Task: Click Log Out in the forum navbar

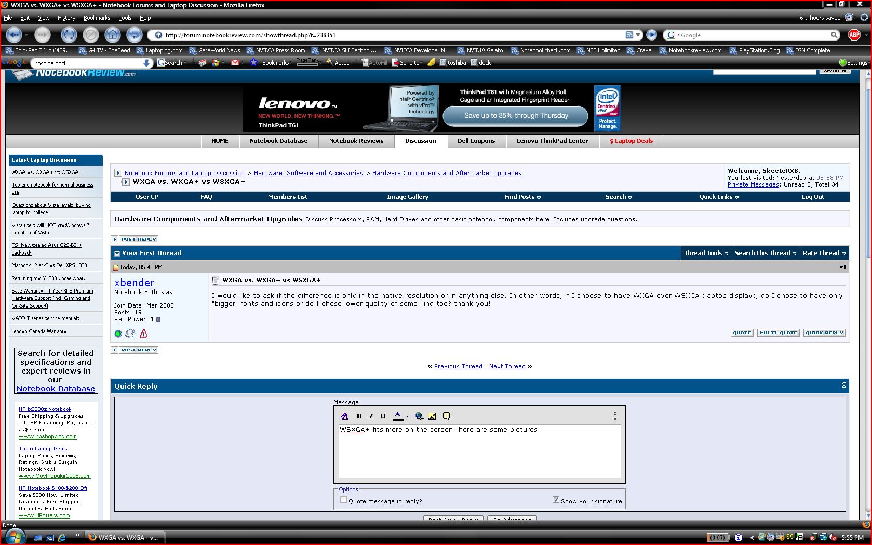Action: click(813, 197)
